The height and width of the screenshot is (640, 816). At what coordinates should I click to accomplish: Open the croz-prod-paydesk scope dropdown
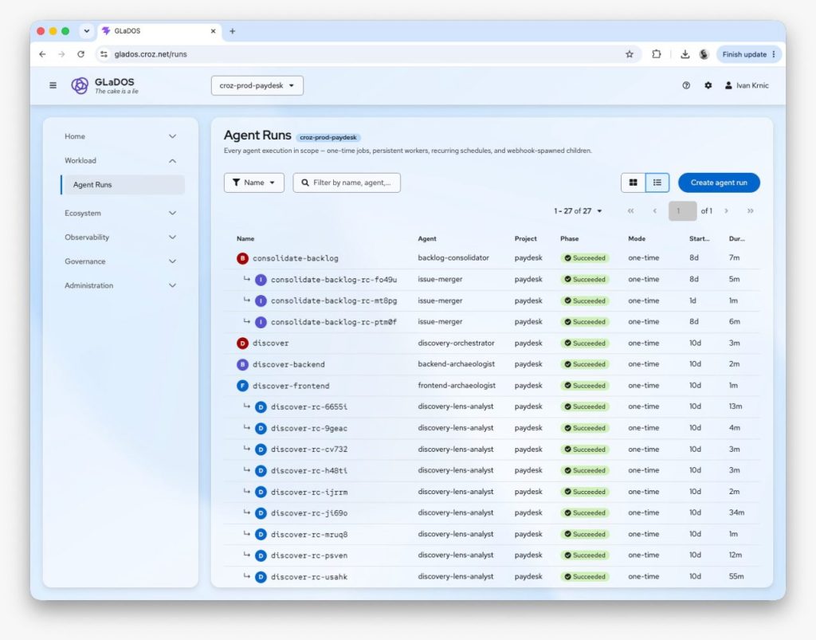click(257, 85)
